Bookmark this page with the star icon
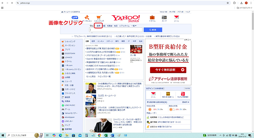Viewport: 254px width, 138px height. click(x=228, y=3)
